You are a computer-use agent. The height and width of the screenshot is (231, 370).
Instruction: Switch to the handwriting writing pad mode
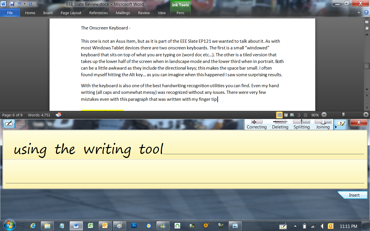9,124
